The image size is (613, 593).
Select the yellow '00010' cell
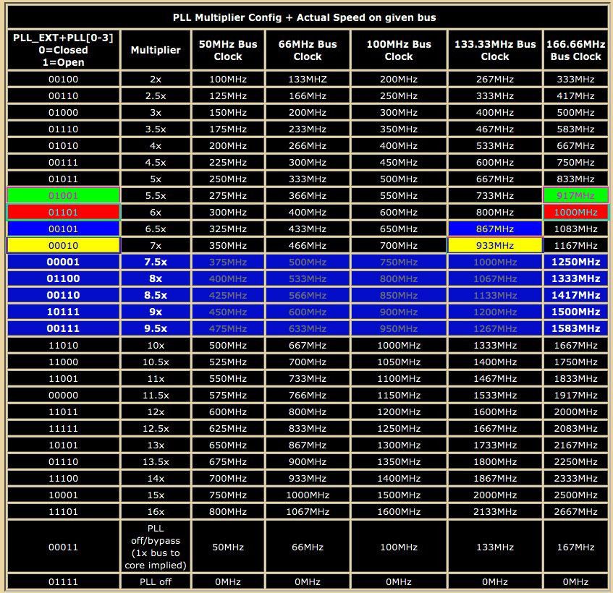click(x=64, y=246)
